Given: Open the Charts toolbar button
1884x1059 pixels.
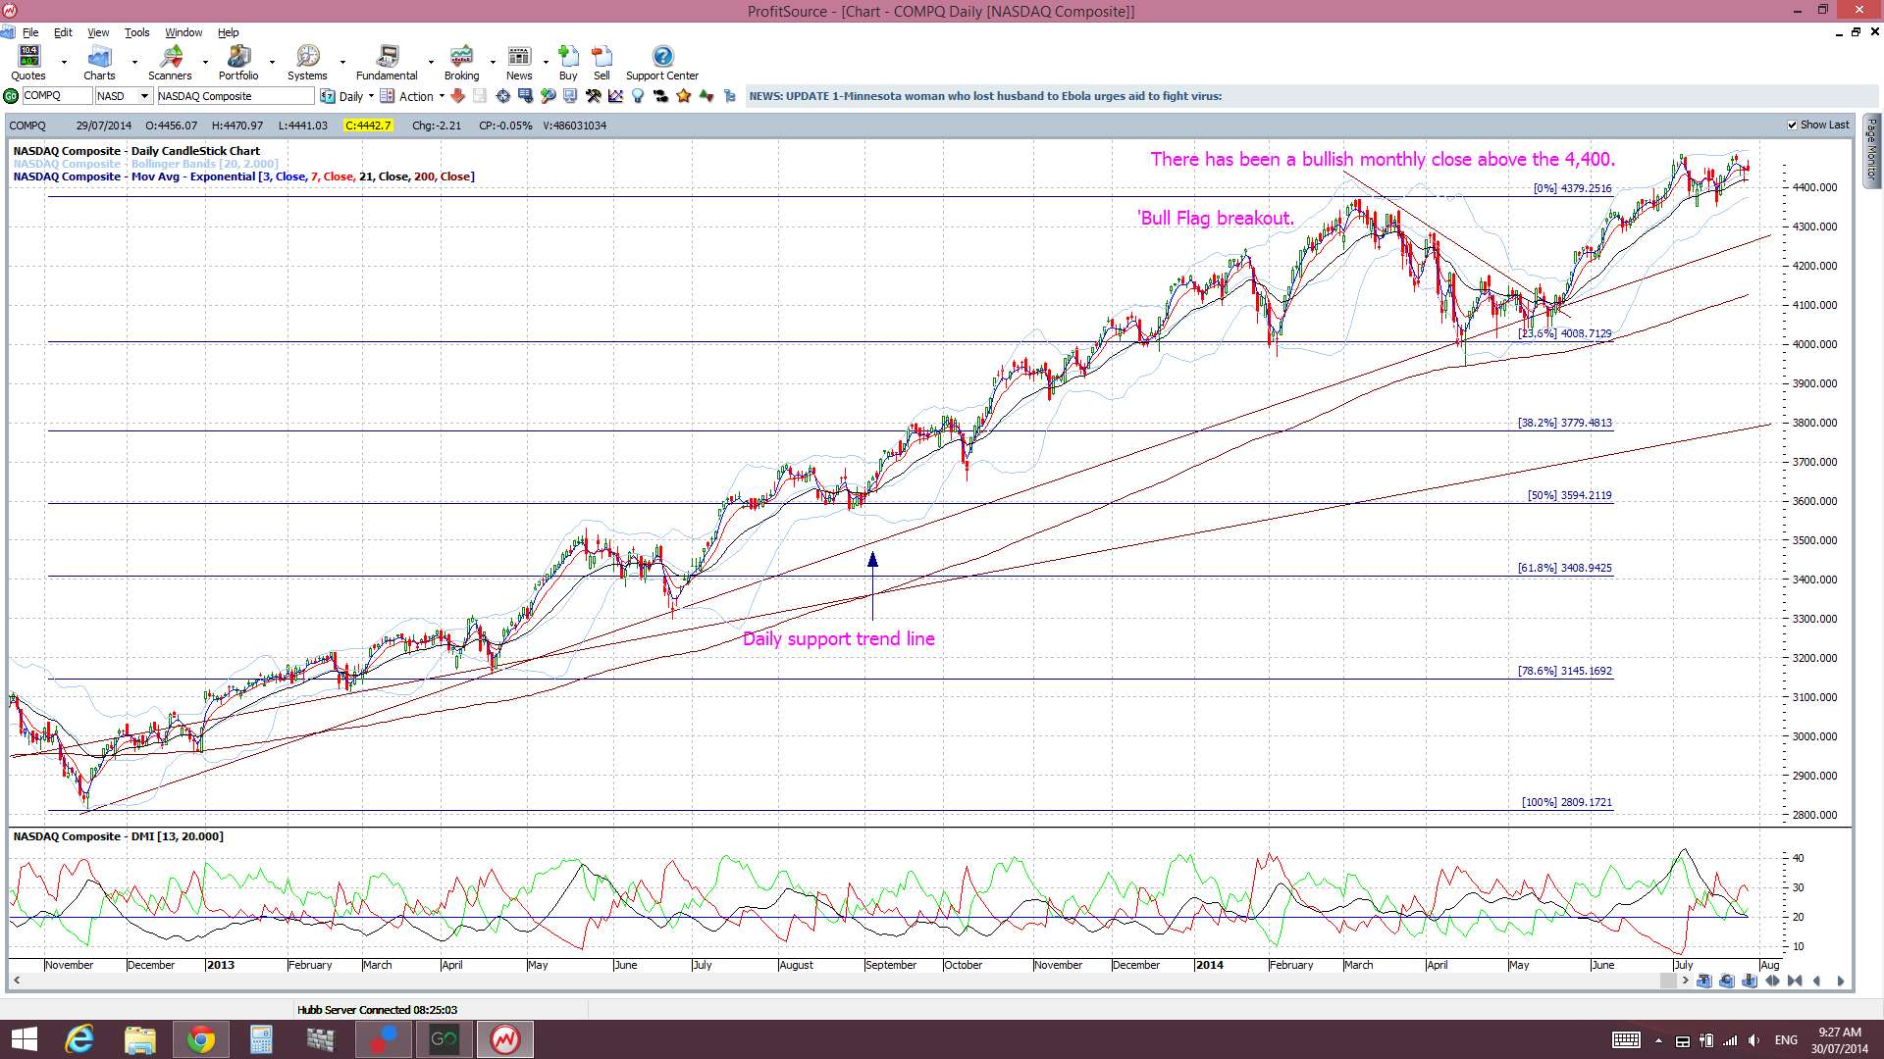Looking at the screenshot, I should click(99, 63).
